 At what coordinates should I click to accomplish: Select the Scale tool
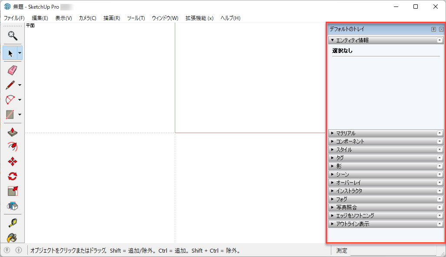13,191
